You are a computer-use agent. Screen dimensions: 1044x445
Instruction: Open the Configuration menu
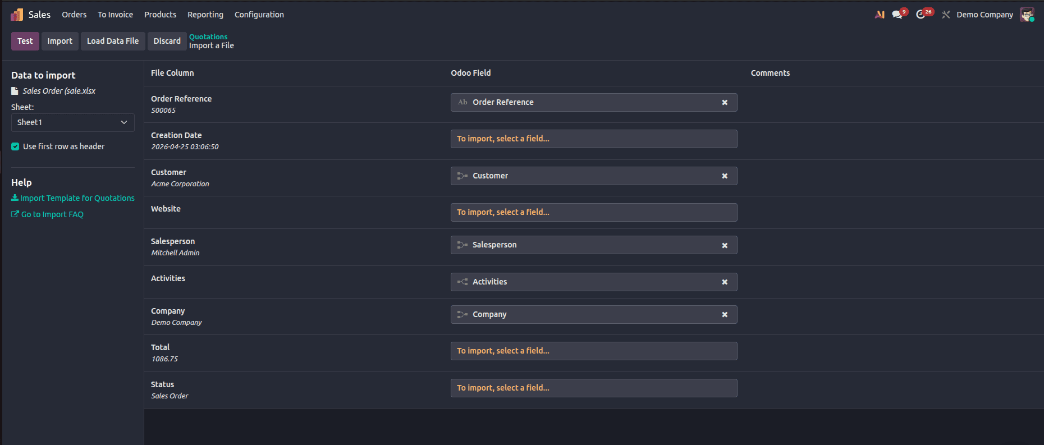pos(259,15)
